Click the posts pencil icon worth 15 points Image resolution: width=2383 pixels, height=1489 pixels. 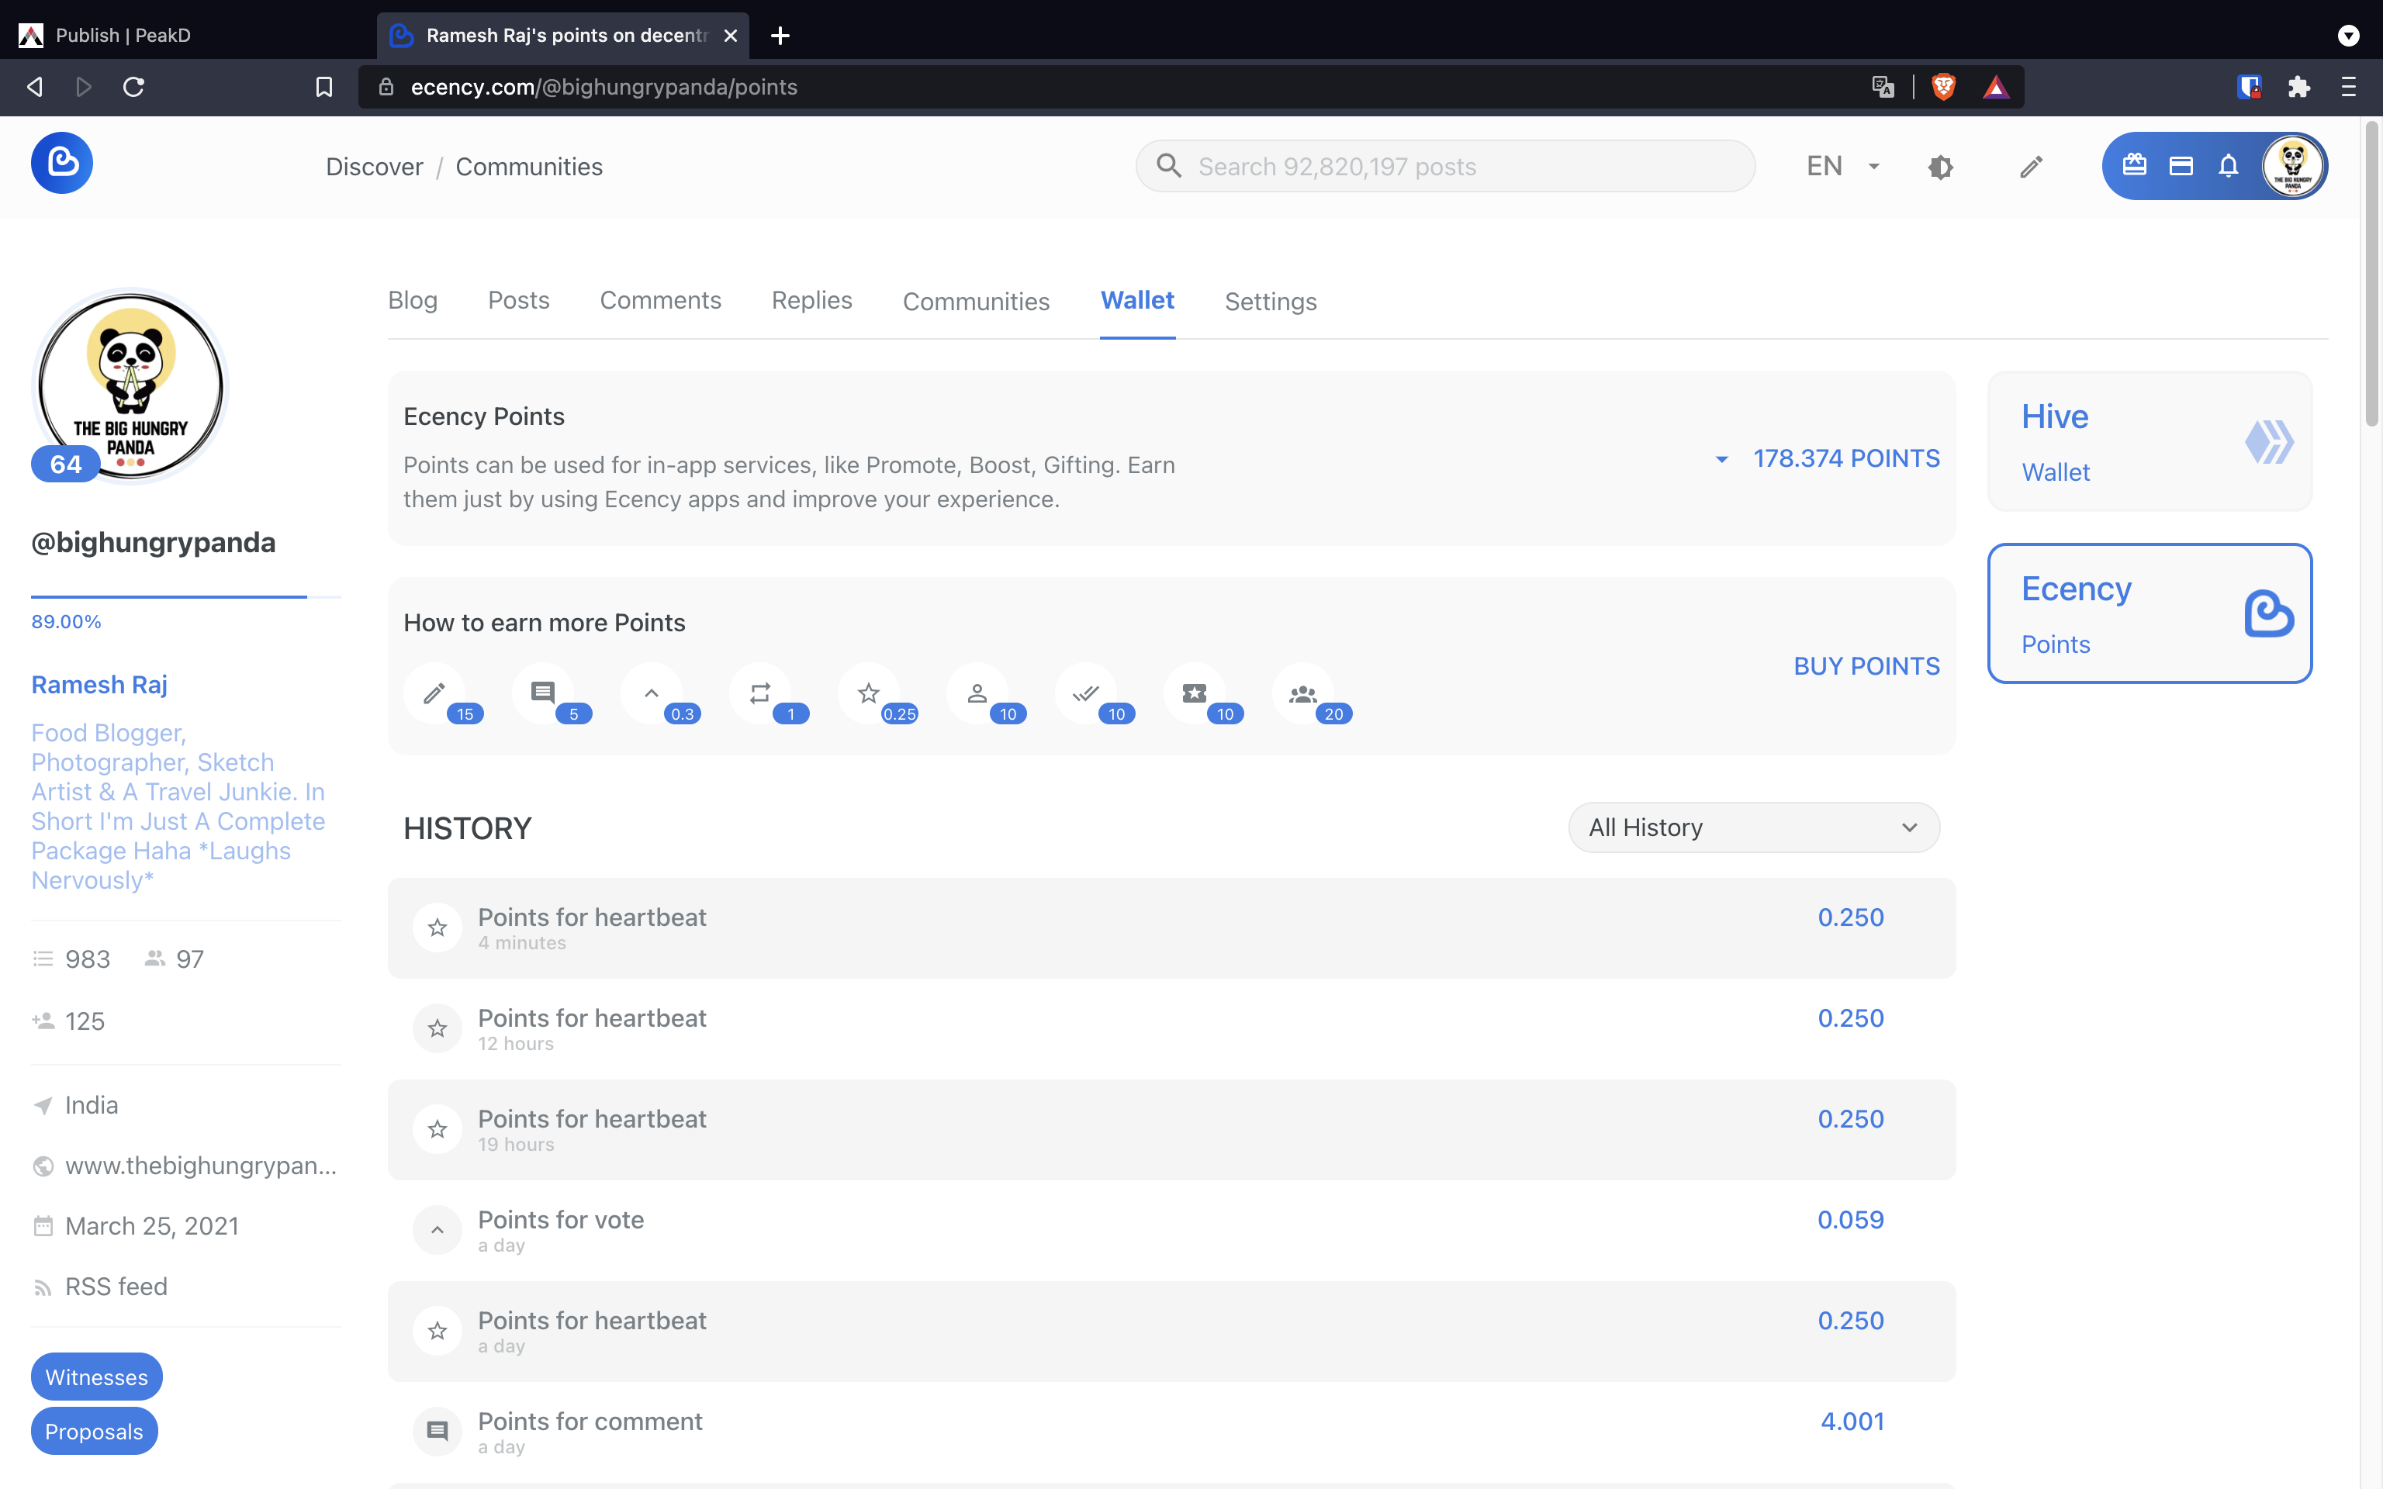(x=435, y=693)
